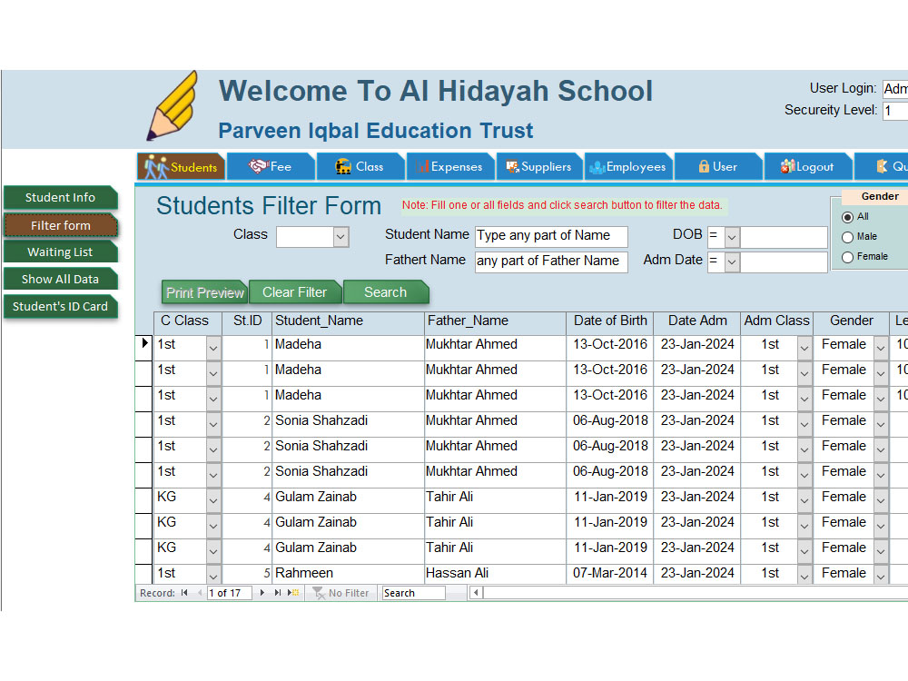Click the Securiety Level field
This screenshot has height=681, width=908.
click(x=894, y=111)
